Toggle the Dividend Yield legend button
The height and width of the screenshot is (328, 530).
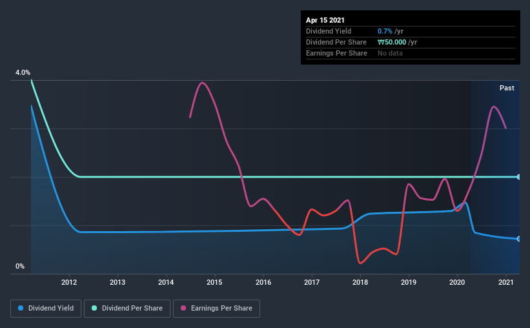pyautogui.click(x=46, y=309)
